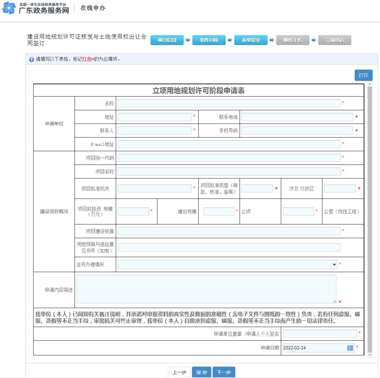Focus the 名称 input field

229,103
